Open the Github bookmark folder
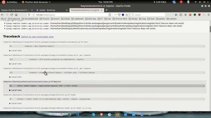This screenshot has height=118, width=211. [x=65, y=19]
